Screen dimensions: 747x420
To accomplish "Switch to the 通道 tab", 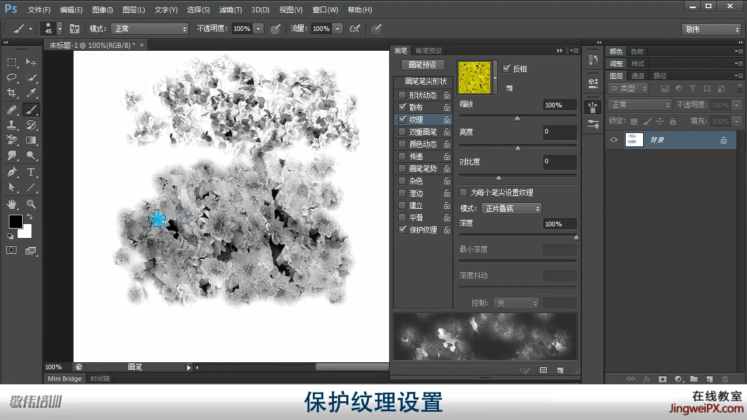I will (x=638, y=76).
